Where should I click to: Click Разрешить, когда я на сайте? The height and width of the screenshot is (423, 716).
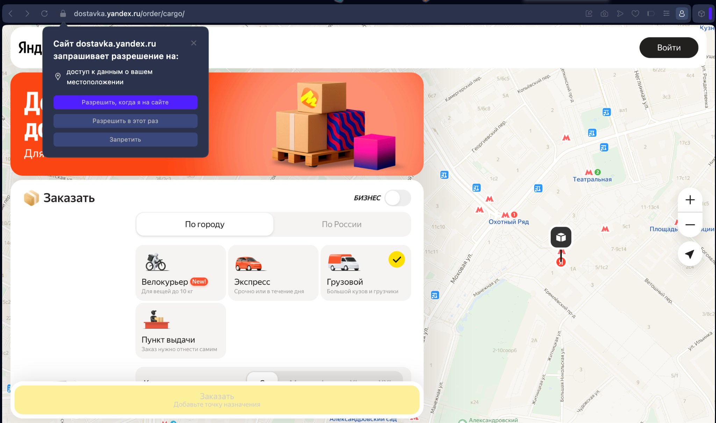(125, 102)
